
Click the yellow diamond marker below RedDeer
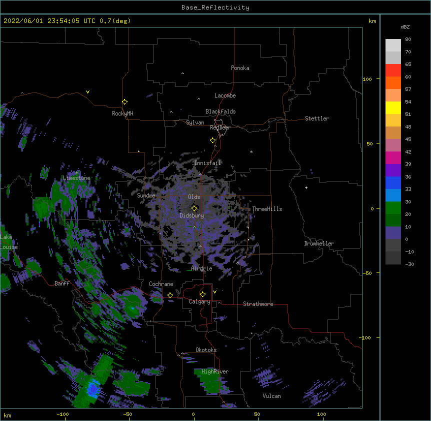213,140
